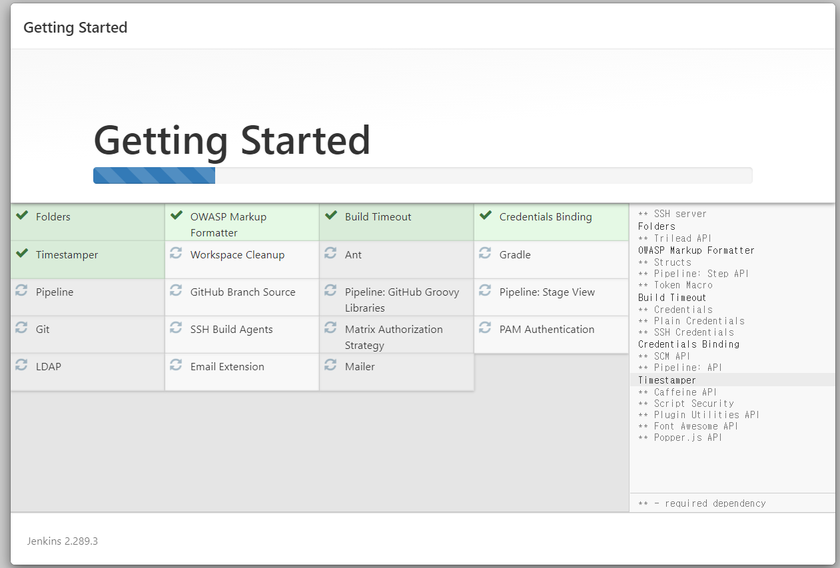Select the Pipeline: Stage View name
Screen dimensions: 840x568
[x=548, y=292]
